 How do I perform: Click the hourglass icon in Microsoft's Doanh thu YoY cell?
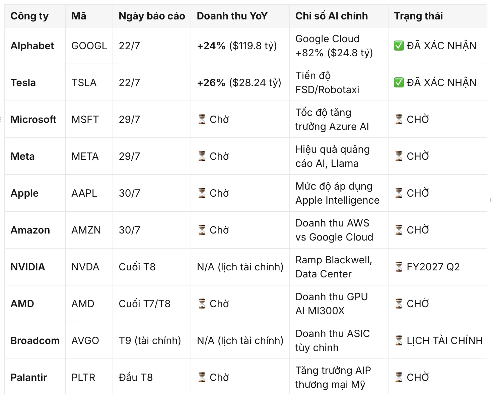click(x=202, y=119)
